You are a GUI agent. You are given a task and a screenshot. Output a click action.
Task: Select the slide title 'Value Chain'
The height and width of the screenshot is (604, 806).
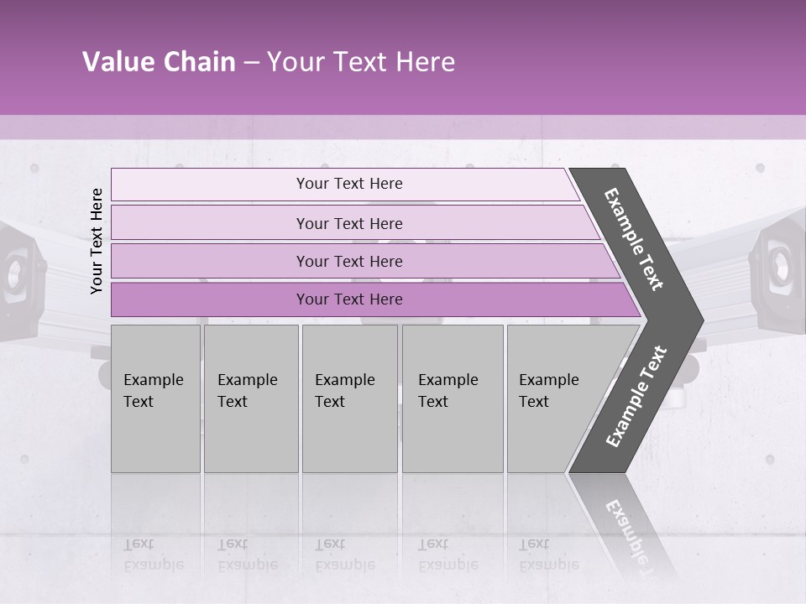(159, 61)
